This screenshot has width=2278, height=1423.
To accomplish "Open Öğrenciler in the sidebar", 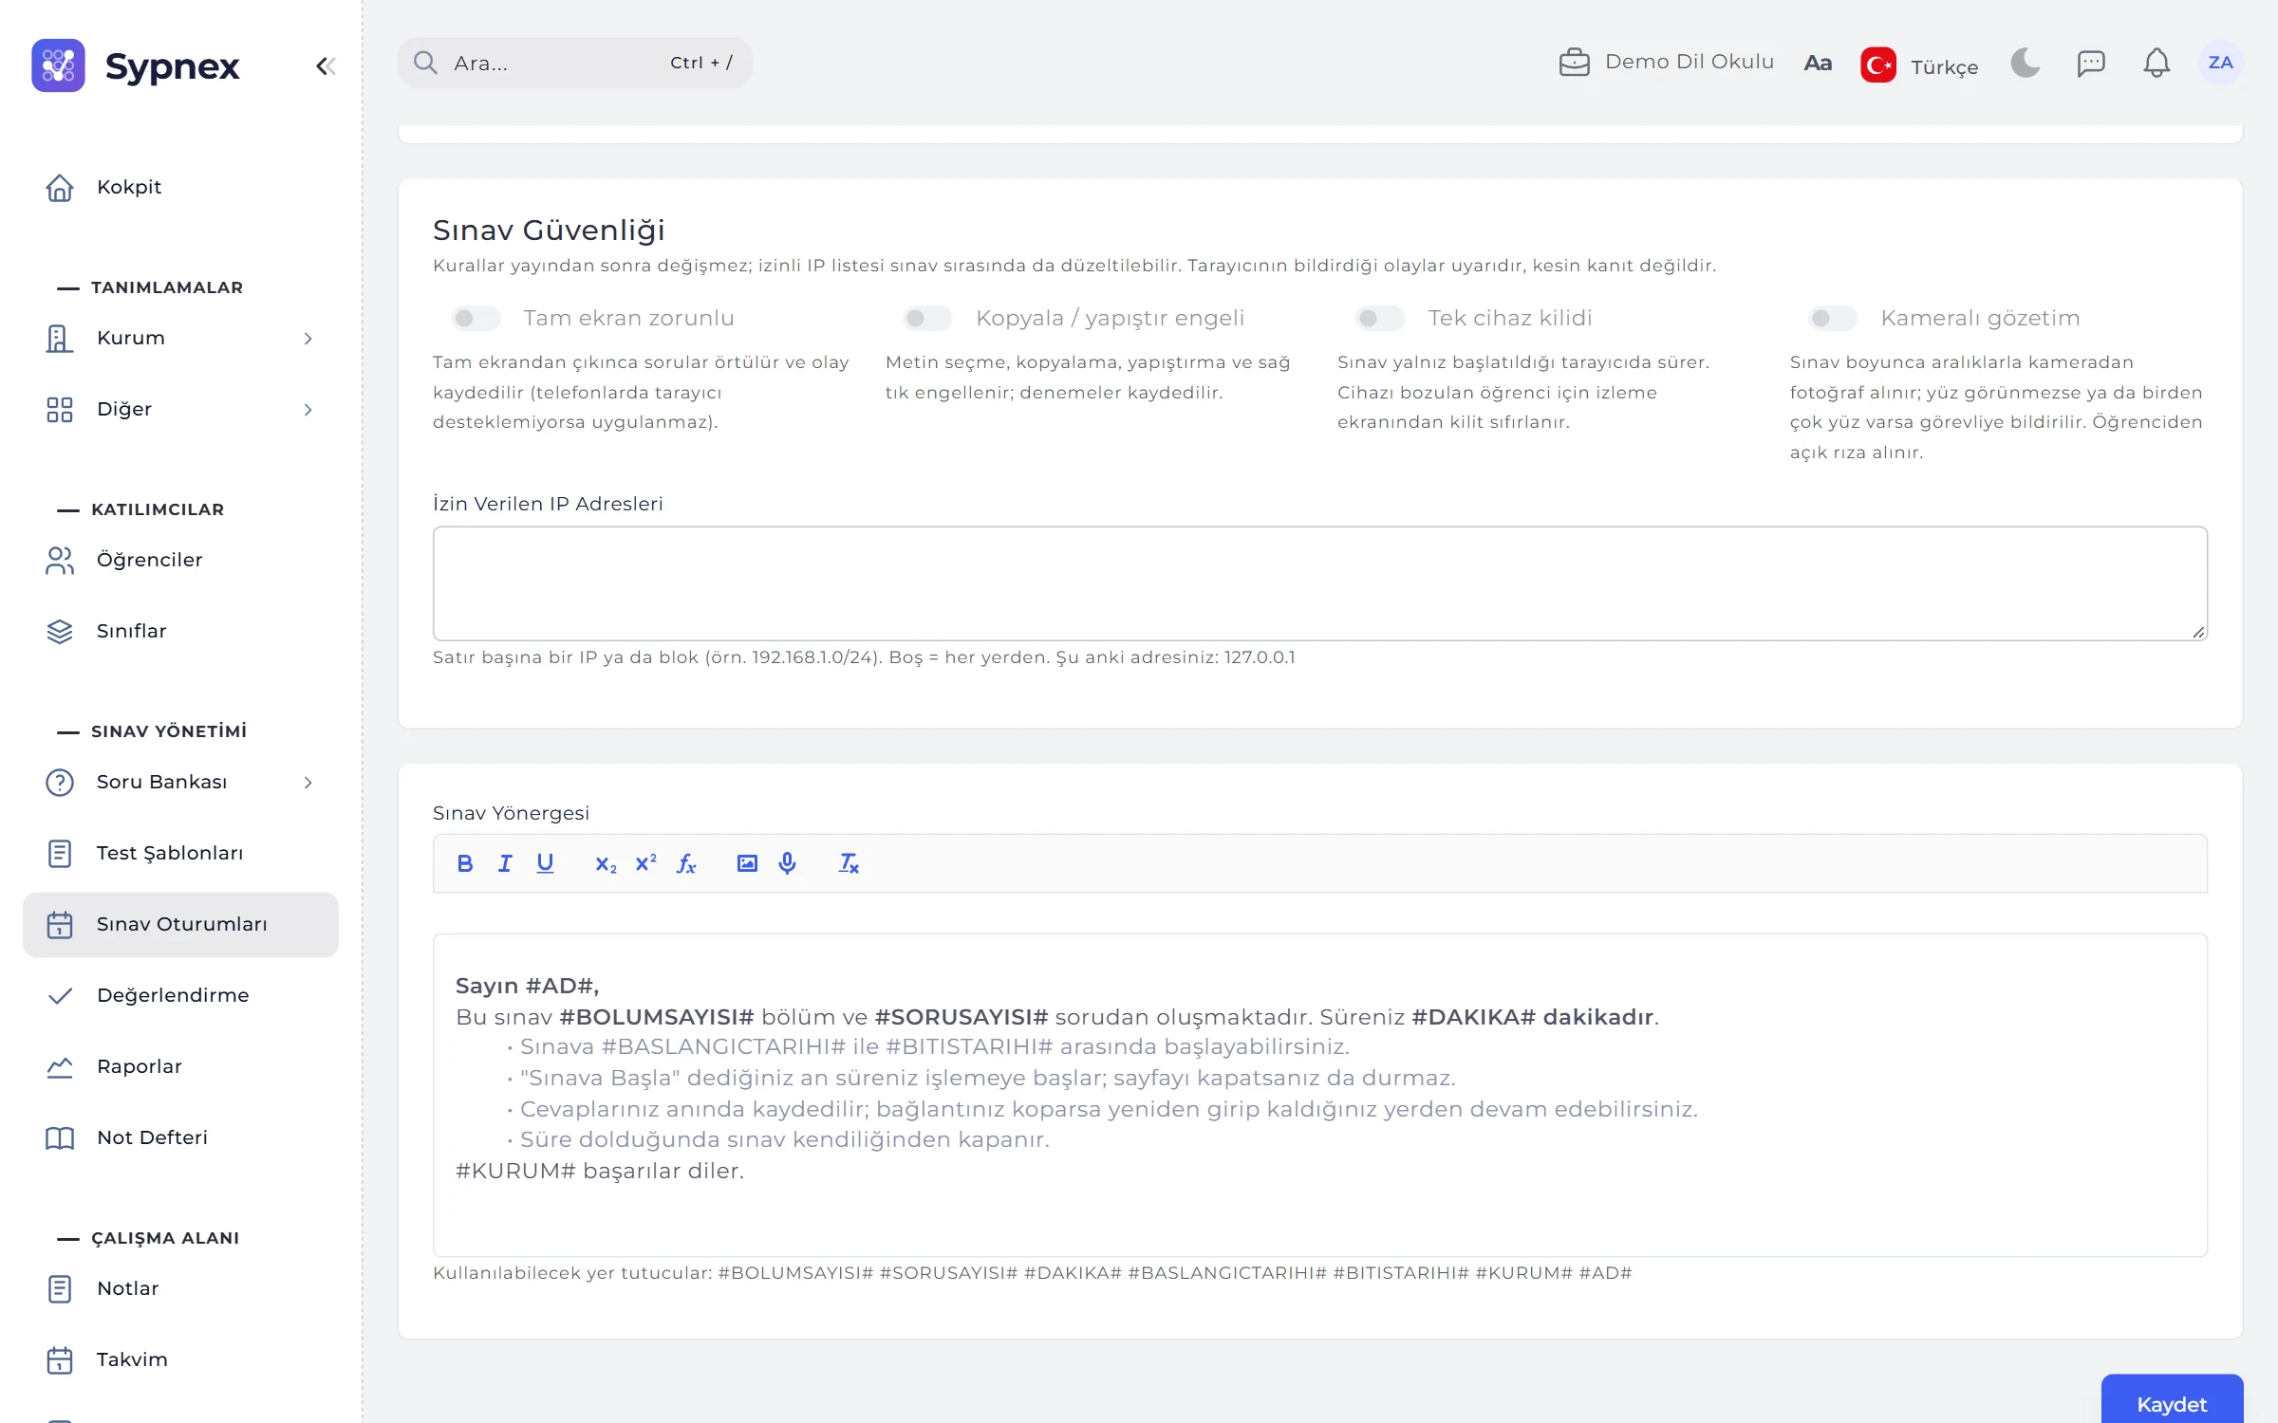I will tap(180, 561).
